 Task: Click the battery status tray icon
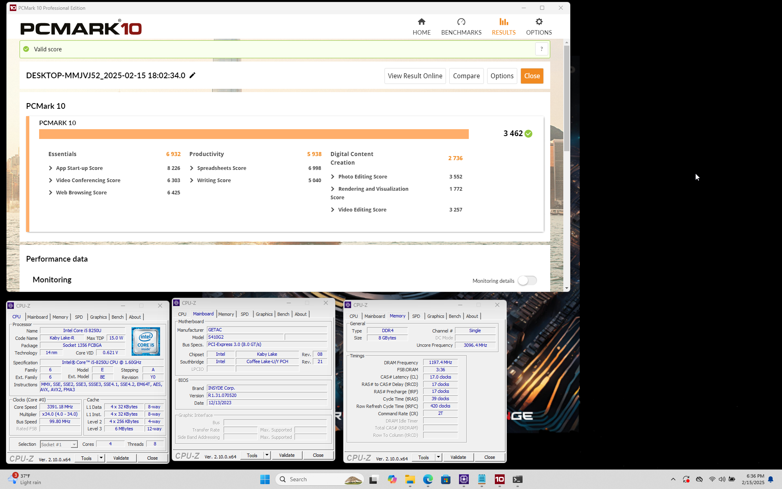[732, 479]
